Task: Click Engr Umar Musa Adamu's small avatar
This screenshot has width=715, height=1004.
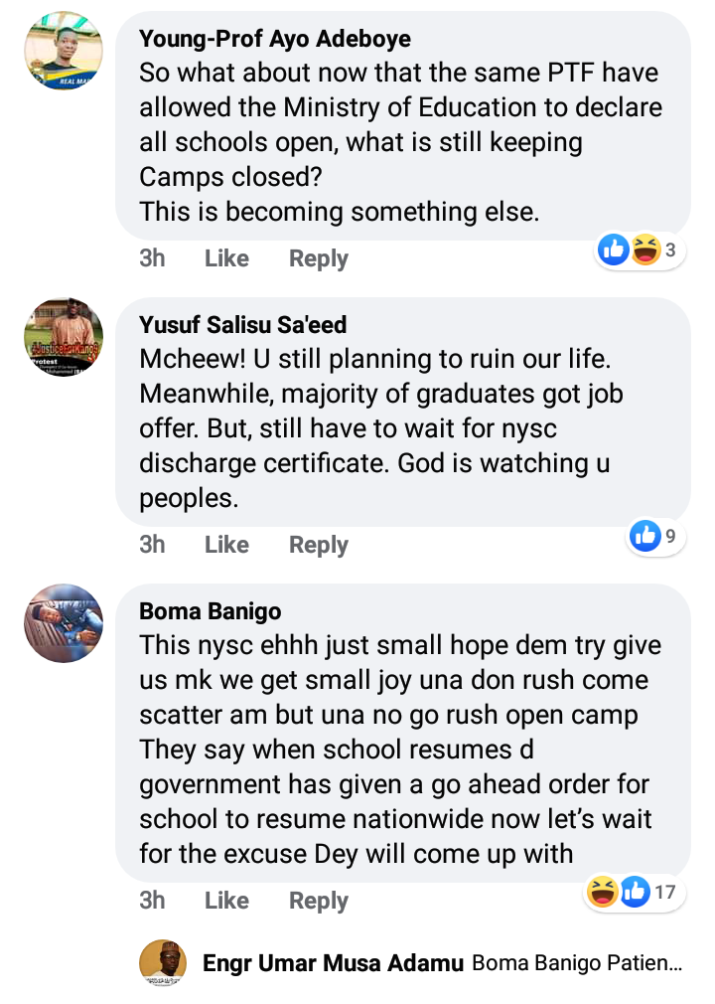Action: [x=163, y=963]
